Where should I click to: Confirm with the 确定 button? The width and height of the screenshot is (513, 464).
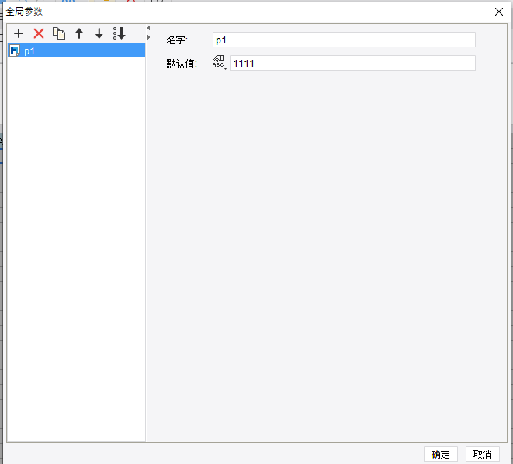pyautogui.click(x=440, y=454)
